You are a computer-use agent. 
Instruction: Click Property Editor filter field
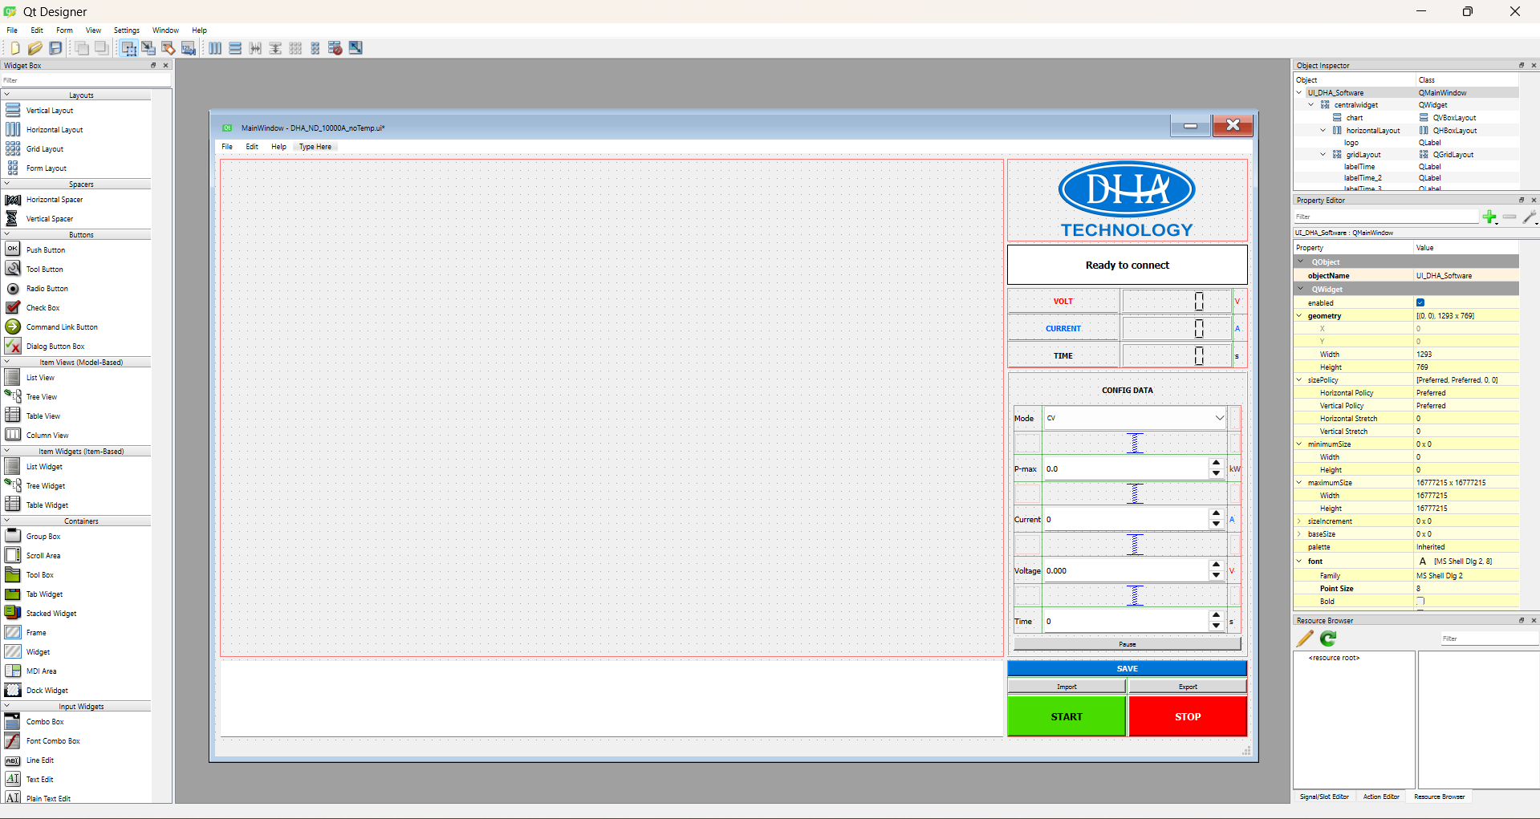(1386, 217)
